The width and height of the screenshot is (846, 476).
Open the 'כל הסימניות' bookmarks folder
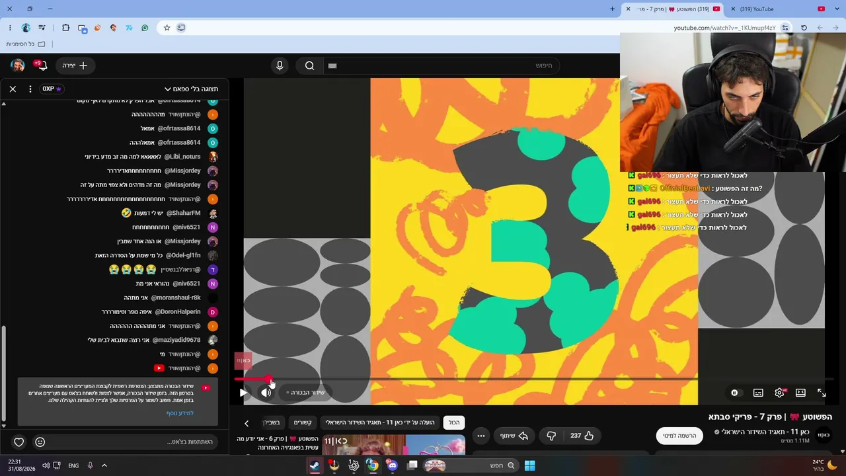tap(26, 44)
